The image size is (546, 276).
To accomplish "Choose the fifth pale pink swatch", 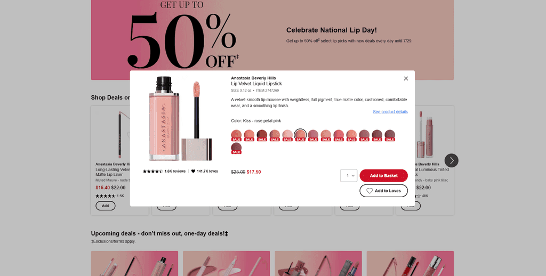I will (287, 135).
